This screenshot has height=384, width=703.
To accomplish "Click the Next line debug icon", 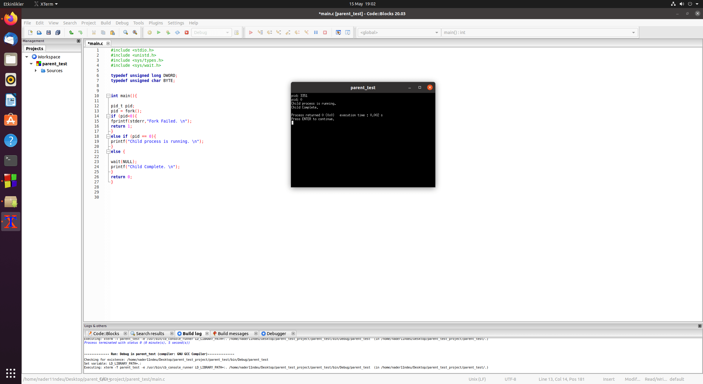I will [x=270, y=32].
